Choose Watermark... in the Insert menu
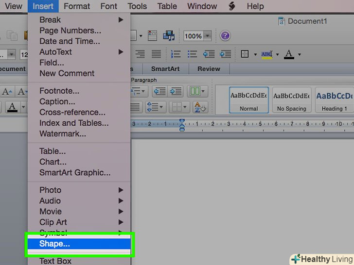Image resolution: width=354 pixels, height=265 pixels. click(63, 133)
